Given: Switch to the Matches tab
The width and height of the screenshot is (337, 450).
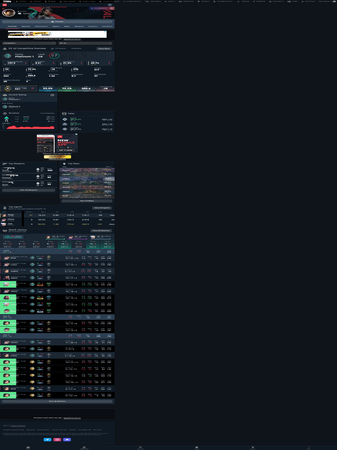Looking at the screenshot, I should (26, 26).
